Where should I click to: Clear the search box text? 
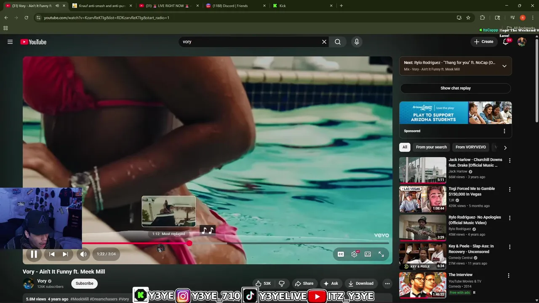[x=324, y=42]
